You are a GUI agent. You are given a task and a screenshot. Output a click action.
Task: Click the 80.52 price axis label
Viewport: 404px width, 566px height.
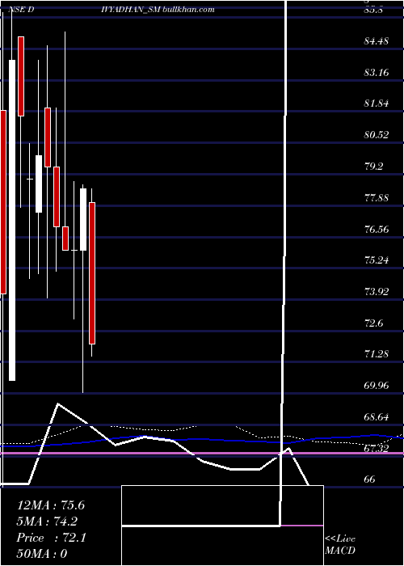(376, 135)
